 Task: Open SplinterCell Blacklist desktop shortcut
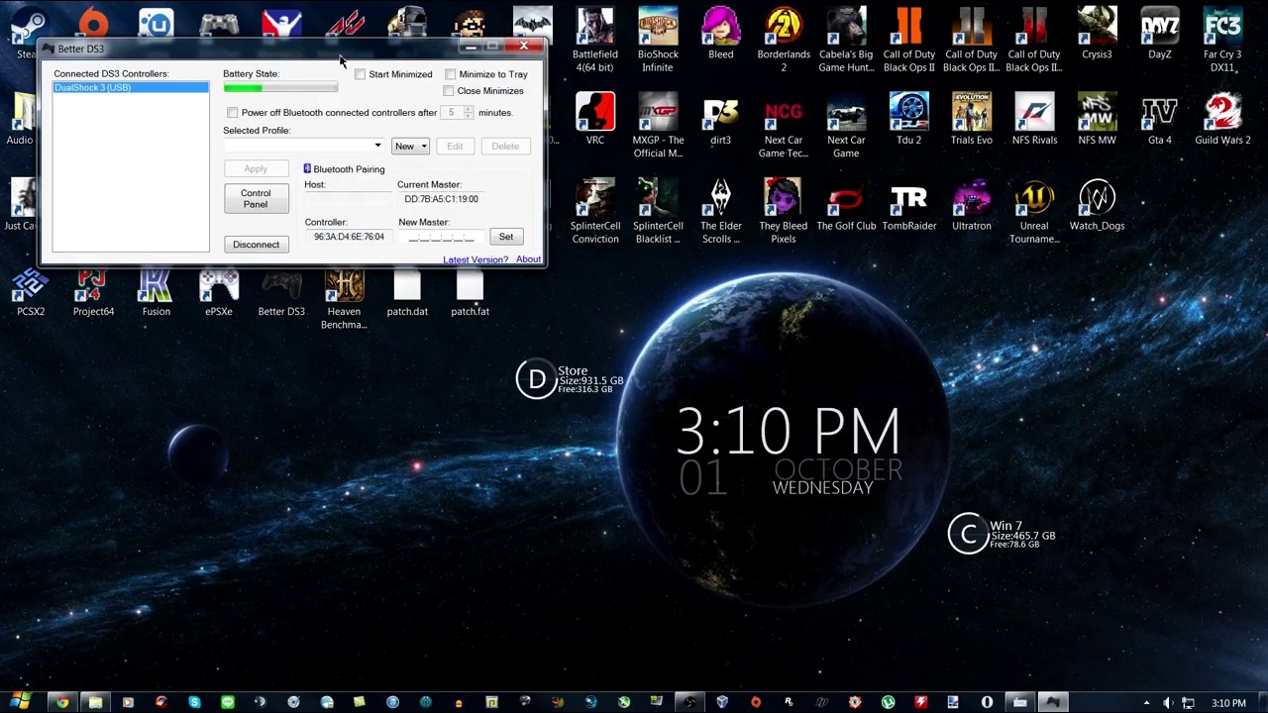[x=658, y=212]
